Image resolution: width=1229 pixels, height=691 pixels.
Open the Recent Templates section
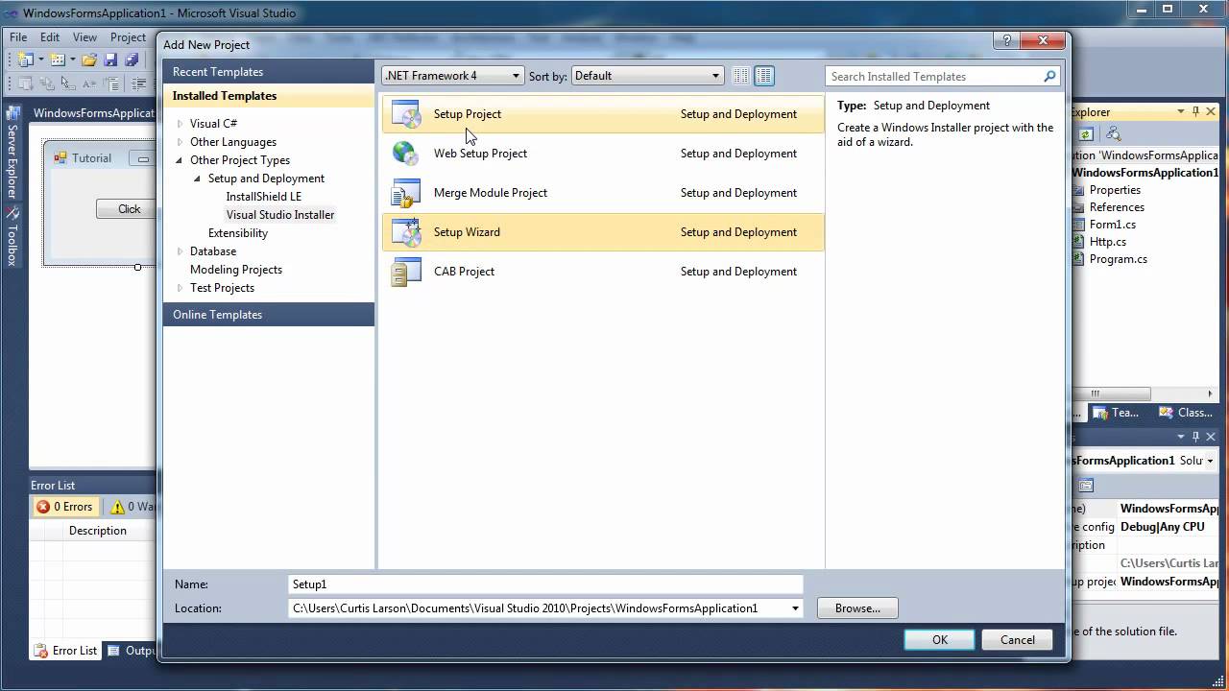tap(269, 72)
